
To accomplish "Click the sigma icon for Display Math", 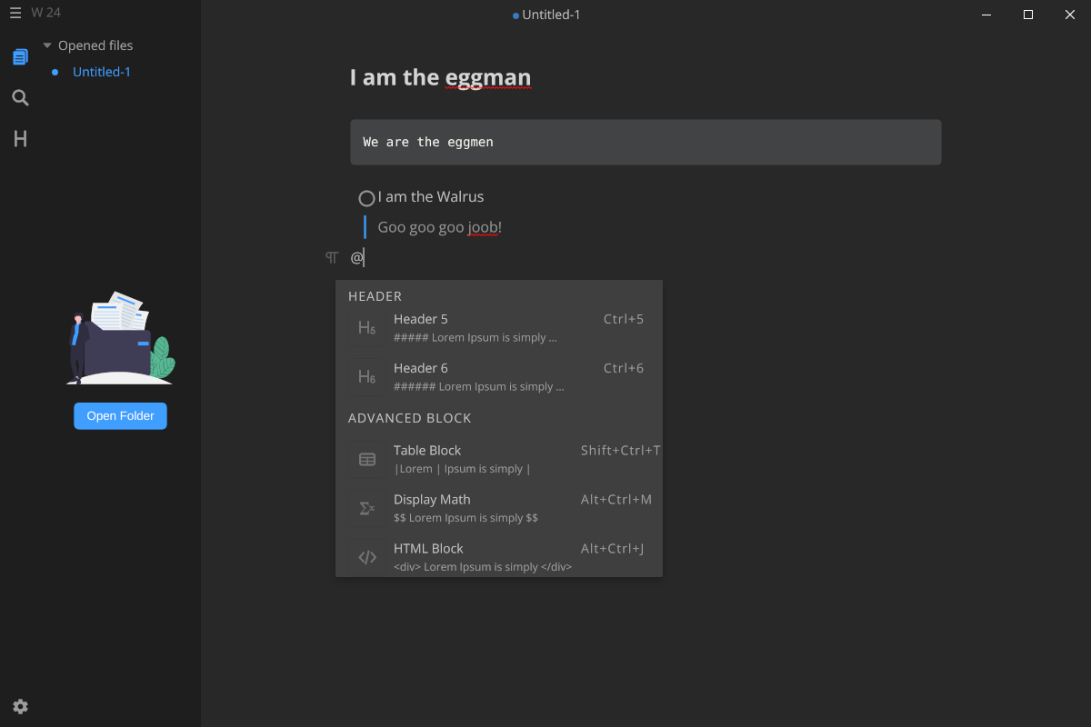I will pyautogui.click(x=366, y=508).
